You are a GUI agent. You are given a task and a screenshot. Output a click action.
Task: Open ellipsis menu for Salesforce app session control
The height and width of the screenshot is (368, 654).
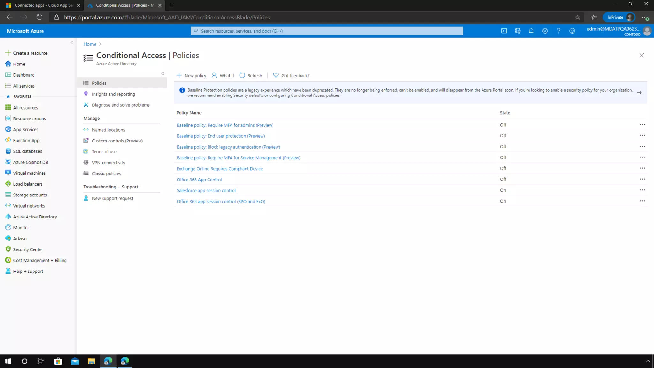pos(642,190)
